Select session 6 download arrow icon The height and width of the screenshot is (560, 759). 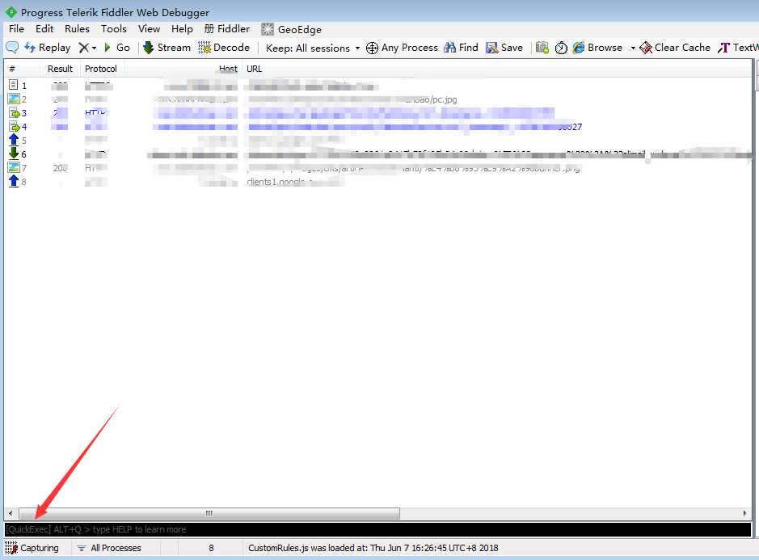pyautogui.click(x=14, y=154)
